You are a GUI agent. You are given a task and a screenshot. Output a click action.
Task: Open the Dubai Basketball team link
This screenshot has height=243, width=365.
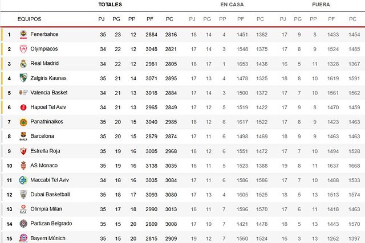(50, 195)
